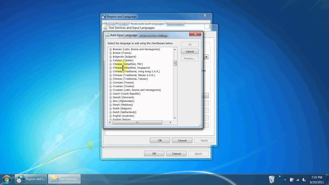The image size is (329, 185).
Task: Expand English (Australia) language node
Action: point(111,116)
